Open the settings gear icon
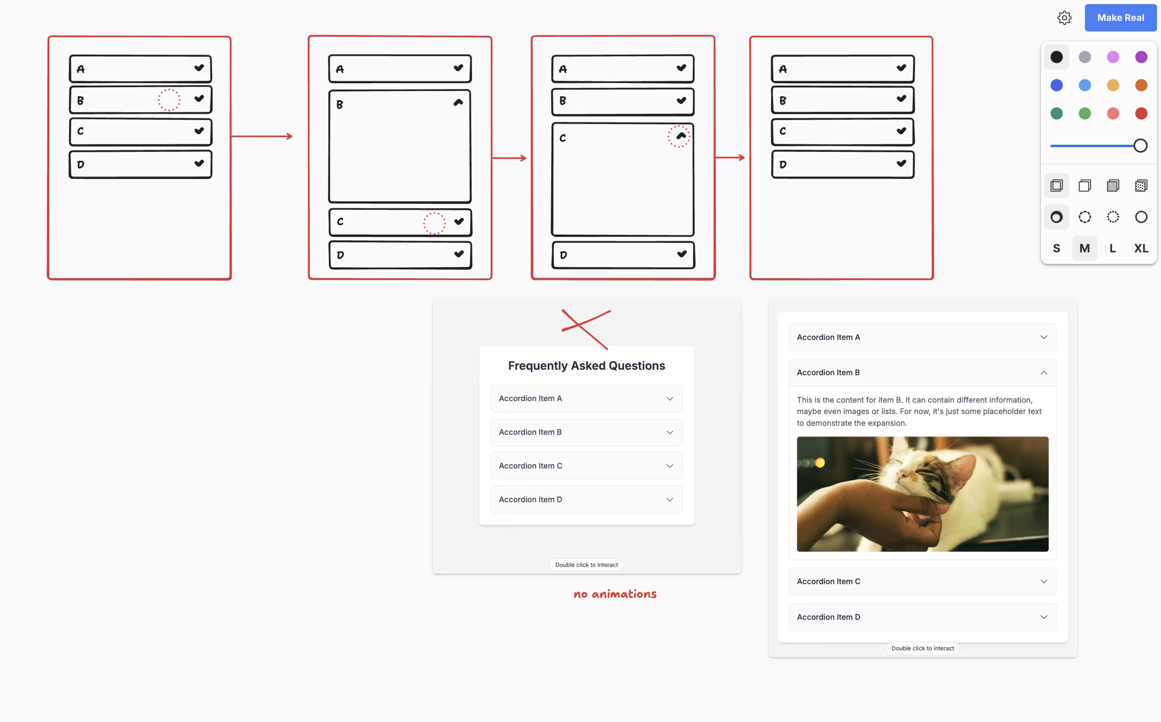Image resolution: width=1161 pixels, height=722 pixels. 1064,18
